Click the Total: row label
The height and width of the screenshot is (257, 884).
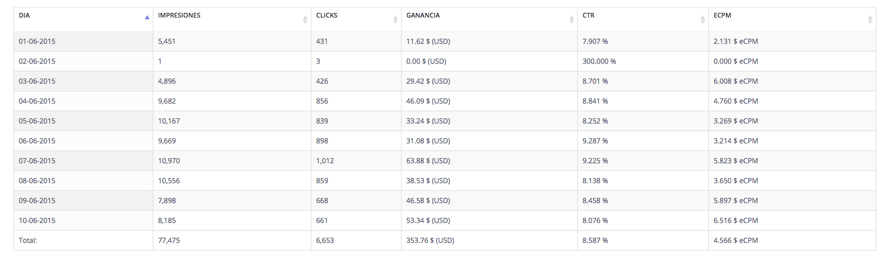point(28,241)
